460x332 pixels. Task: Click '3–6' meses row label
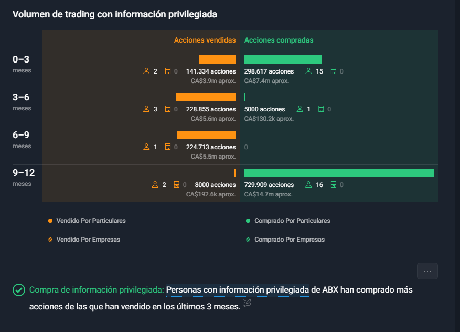[x=21, y=97]
